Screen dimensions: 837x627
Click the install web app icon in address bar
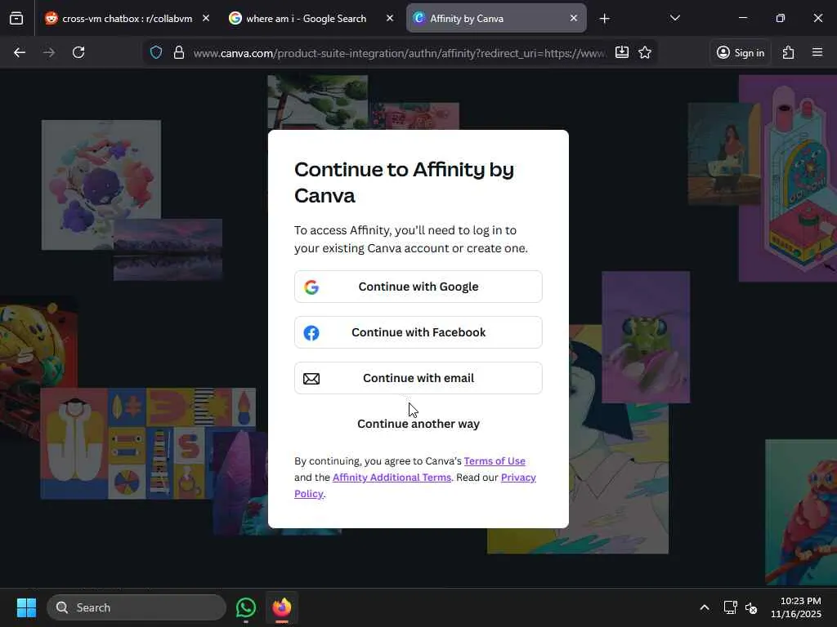(622, 52)
